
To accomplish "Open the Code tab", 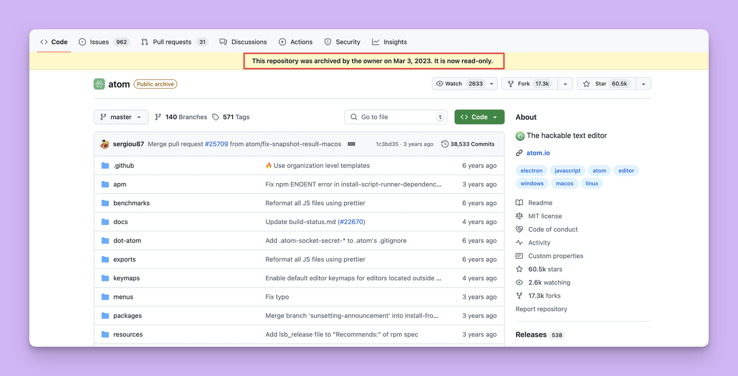I will click(54, 42).
